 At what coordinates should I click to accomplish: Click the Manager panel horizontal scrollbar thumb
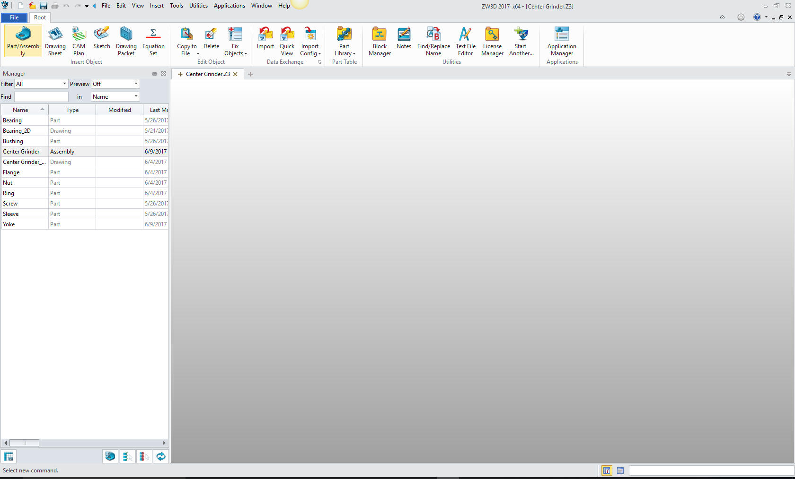pos(24,443)
